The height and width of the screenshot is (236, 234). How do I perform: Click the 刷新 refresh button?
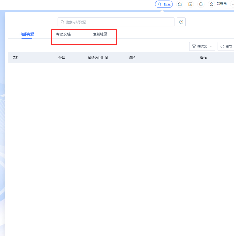pyautogui.click(x=226, y=46)
